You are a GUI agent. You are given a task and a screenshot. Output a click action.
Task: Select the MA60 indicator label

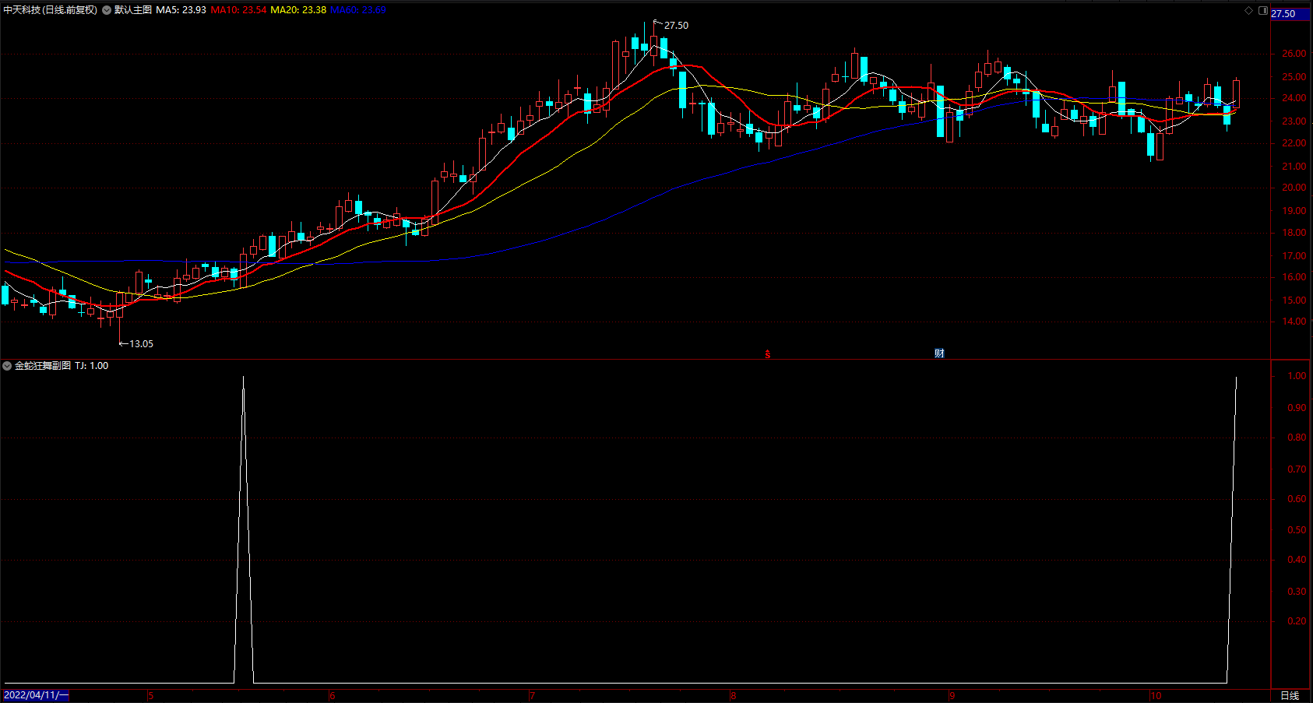pyautogui.click(x=358, y=10)
